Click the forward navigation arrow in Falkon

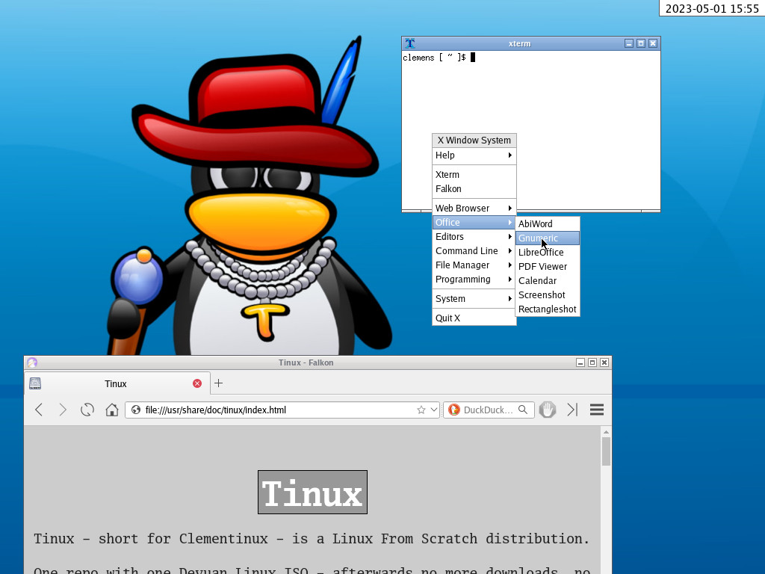pyautogui.click(x=63, y=410)
